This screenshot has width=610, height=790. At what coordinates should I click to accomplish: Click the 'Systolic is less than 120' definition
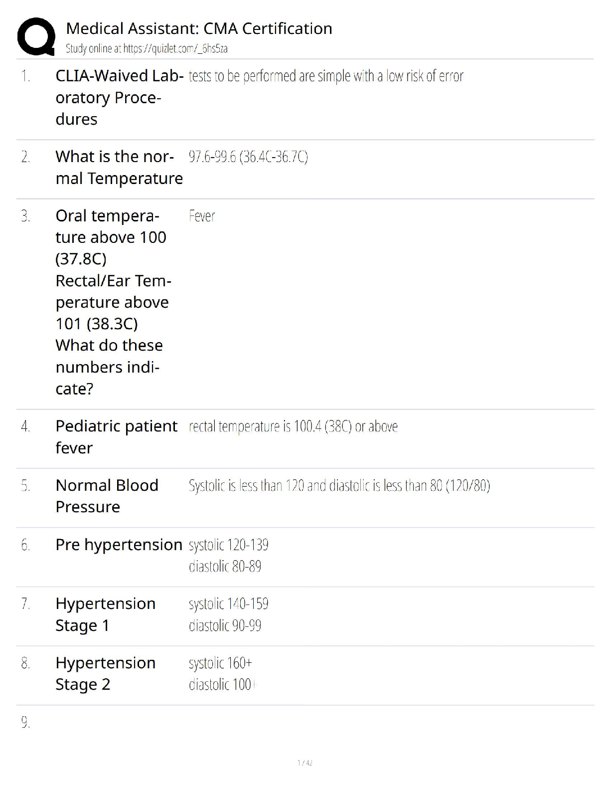(339, 486)
